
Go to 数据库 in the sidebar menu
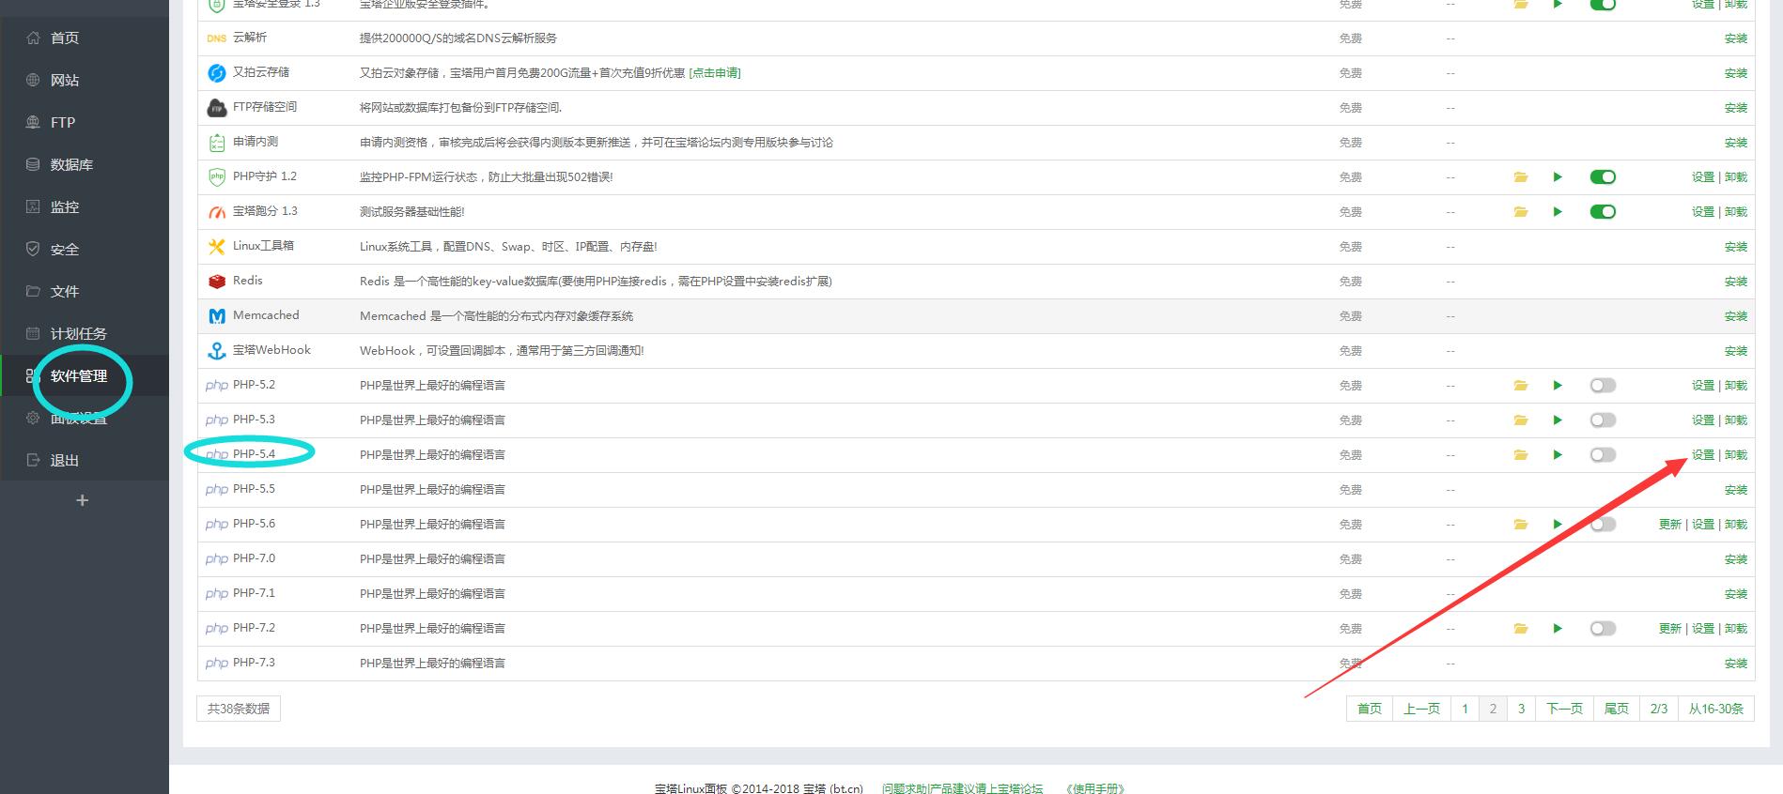coord(71,165)
